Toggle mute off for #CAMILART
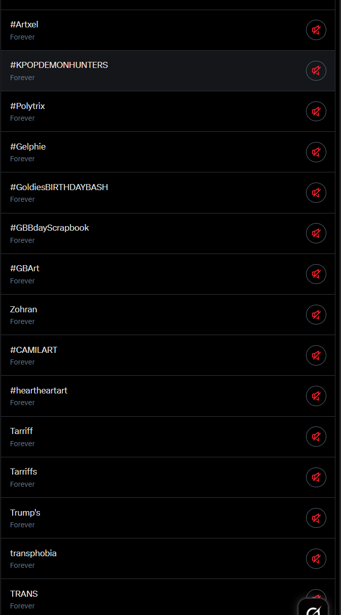341x615 pixels. click(316, 355)
